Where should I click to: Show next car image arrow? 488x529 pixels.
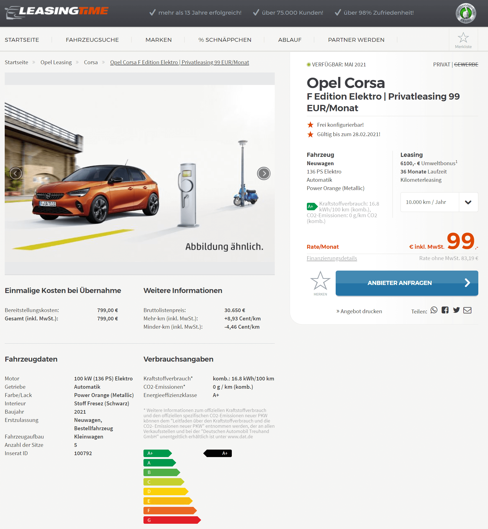point(264,173)
